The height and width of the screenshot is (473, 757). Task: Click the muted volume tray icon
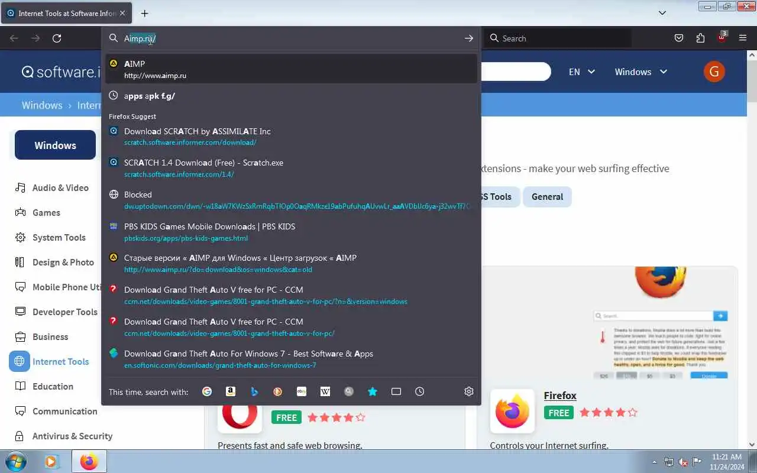point(683,462)
